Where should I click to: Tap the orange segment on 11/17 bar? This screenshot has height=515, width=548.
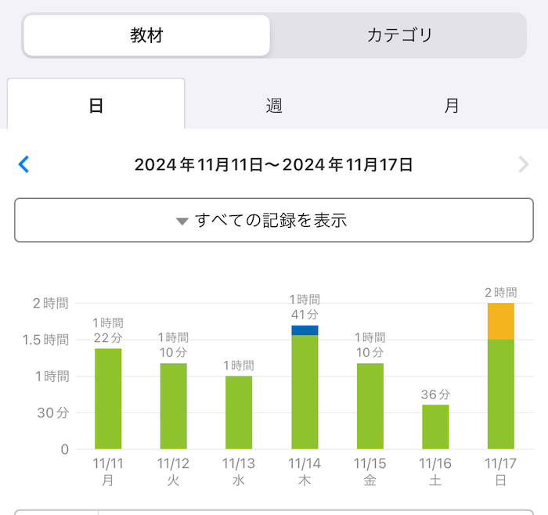[x=500, y=321]
